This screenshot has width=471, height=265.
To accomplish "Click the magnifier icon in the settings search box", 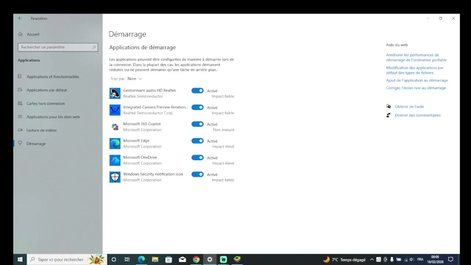I will coord(94,47).
